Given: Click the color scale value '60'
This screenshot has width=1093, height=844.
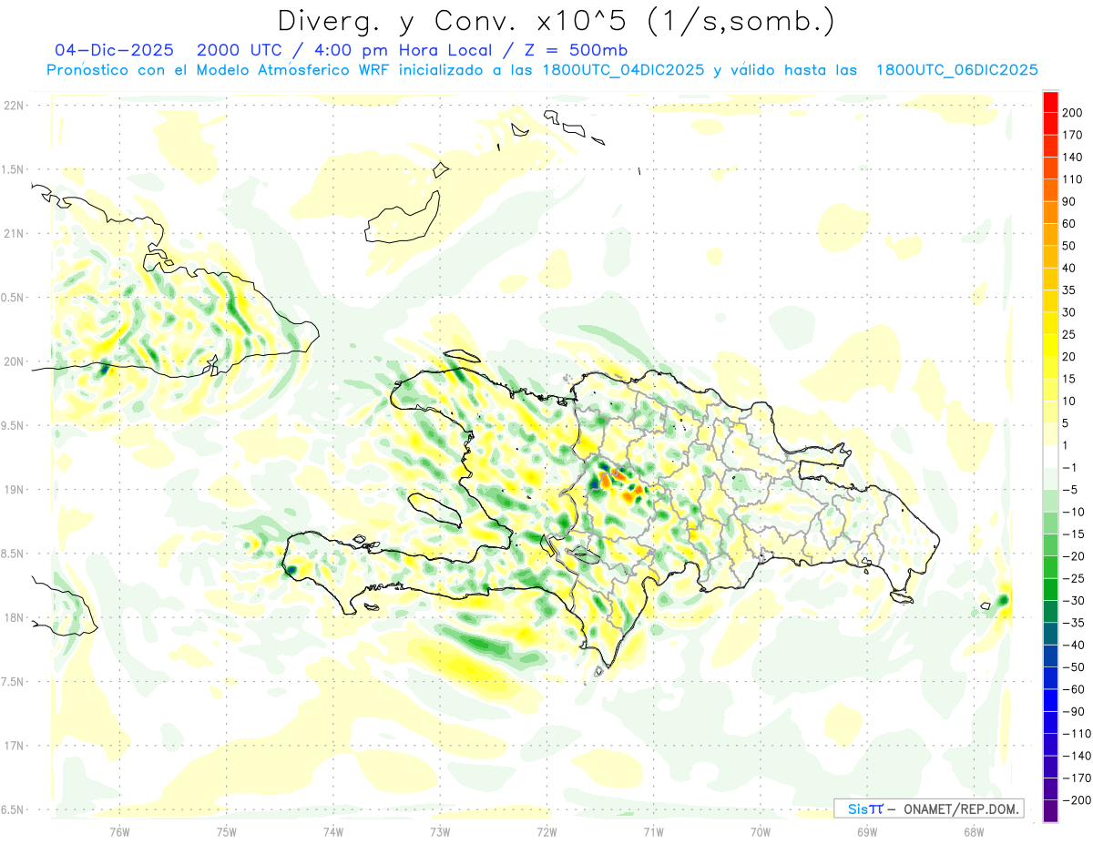Looking at the screenshot, I should (1069, 224).
